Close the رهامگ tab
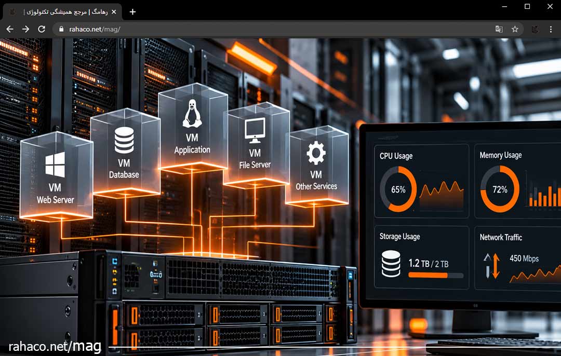Viewport: 561px width, 356px height. [x=114, y=12]
